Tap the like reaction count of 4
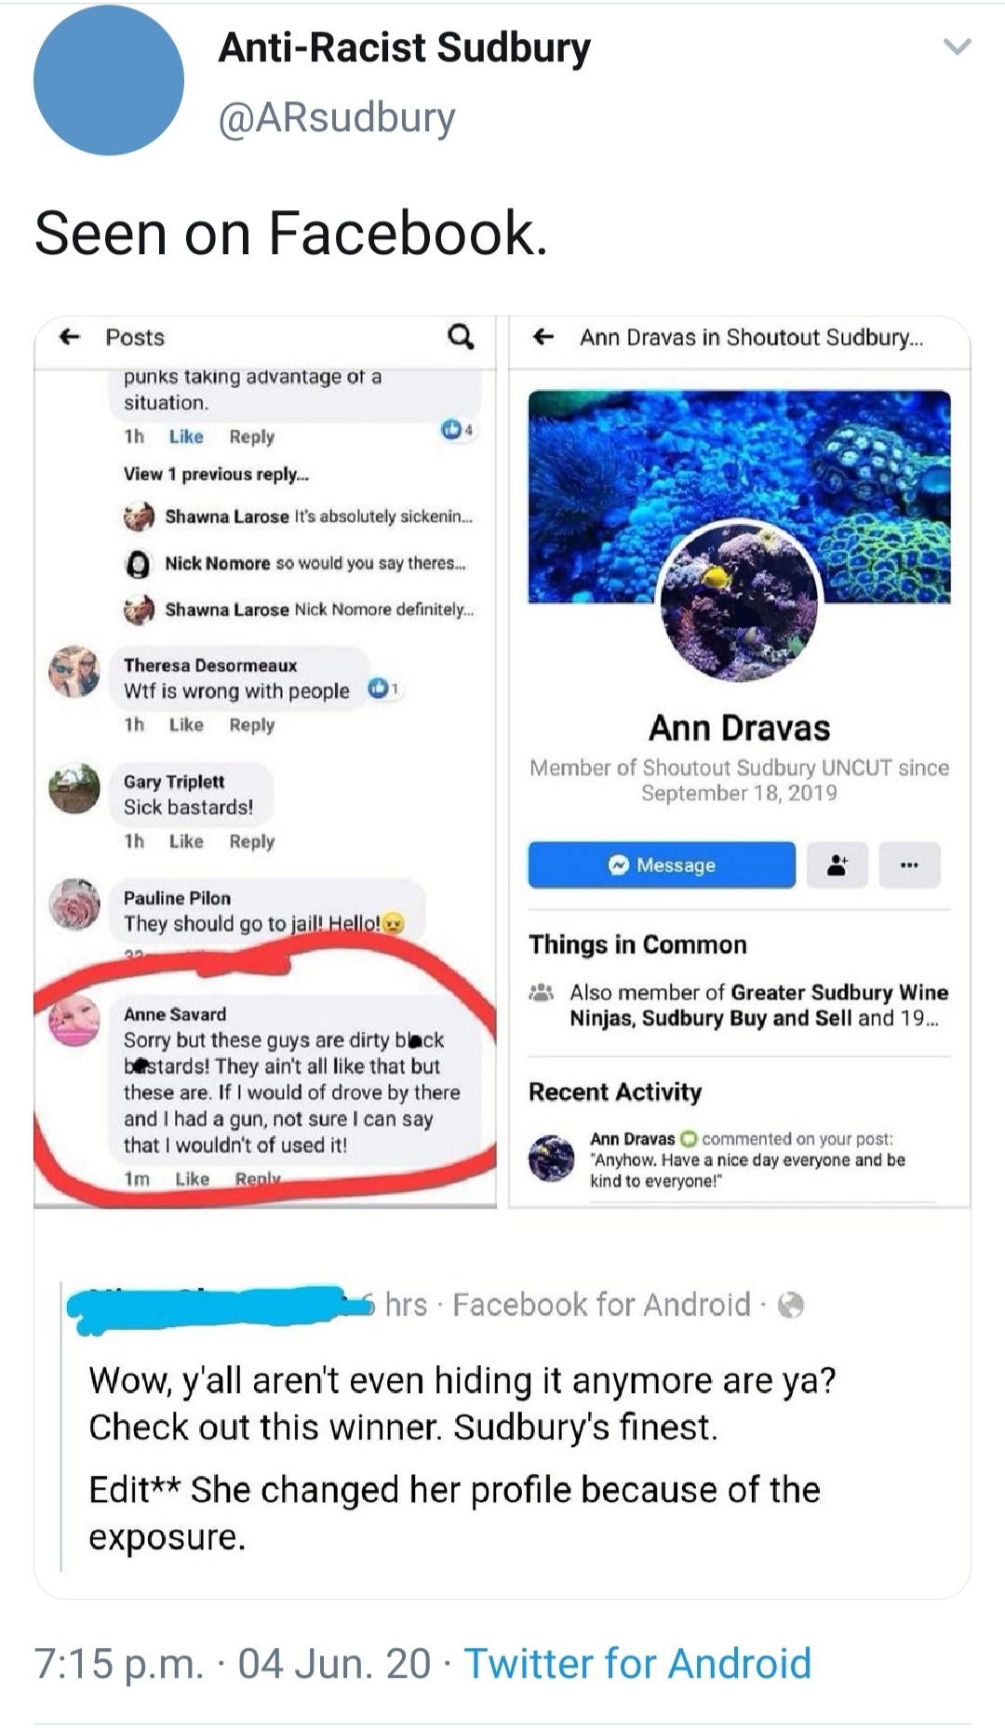1005x1729 pixels. tap(458, 430)
